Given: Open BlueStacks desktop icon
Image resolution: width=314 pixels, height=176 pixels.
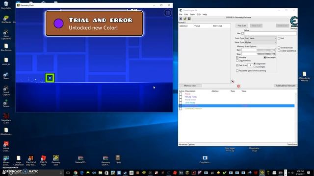Looking at the screenshot, I should tap(6, 20).
